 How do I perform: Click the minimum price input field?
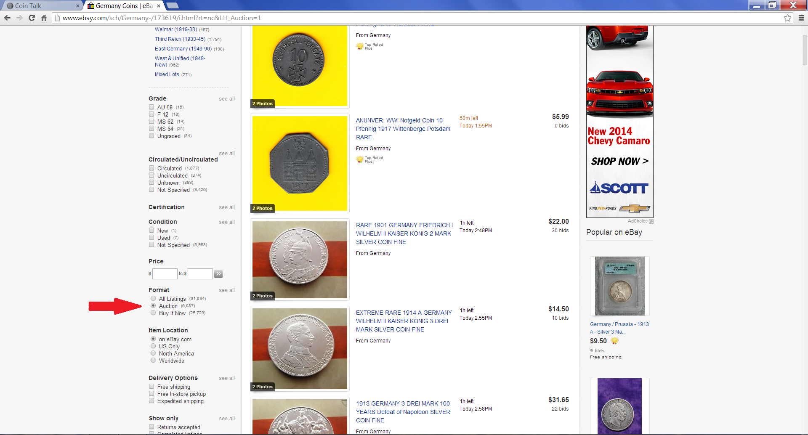point(165,274)
